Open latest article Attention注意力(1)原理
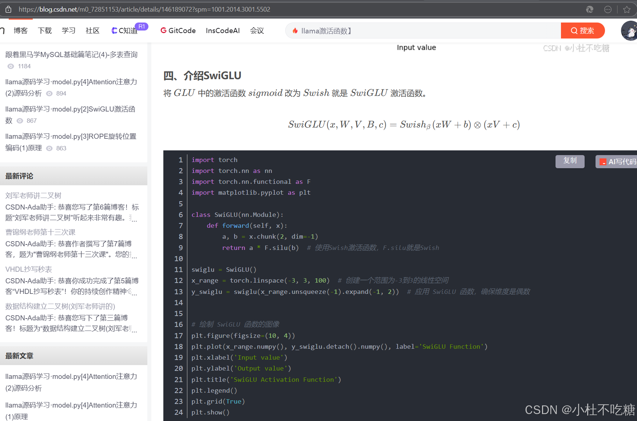 [x=71, y=410]
